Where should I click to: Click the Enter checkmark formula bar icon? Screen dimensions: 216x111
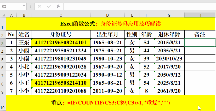[49, 6]
